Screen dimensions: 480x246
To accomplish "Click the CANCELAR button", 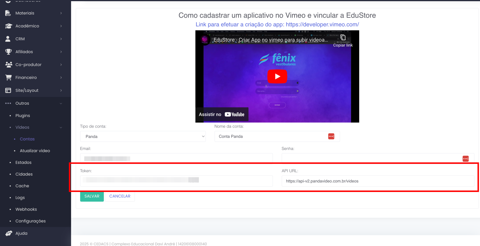I will coord(120,196).
